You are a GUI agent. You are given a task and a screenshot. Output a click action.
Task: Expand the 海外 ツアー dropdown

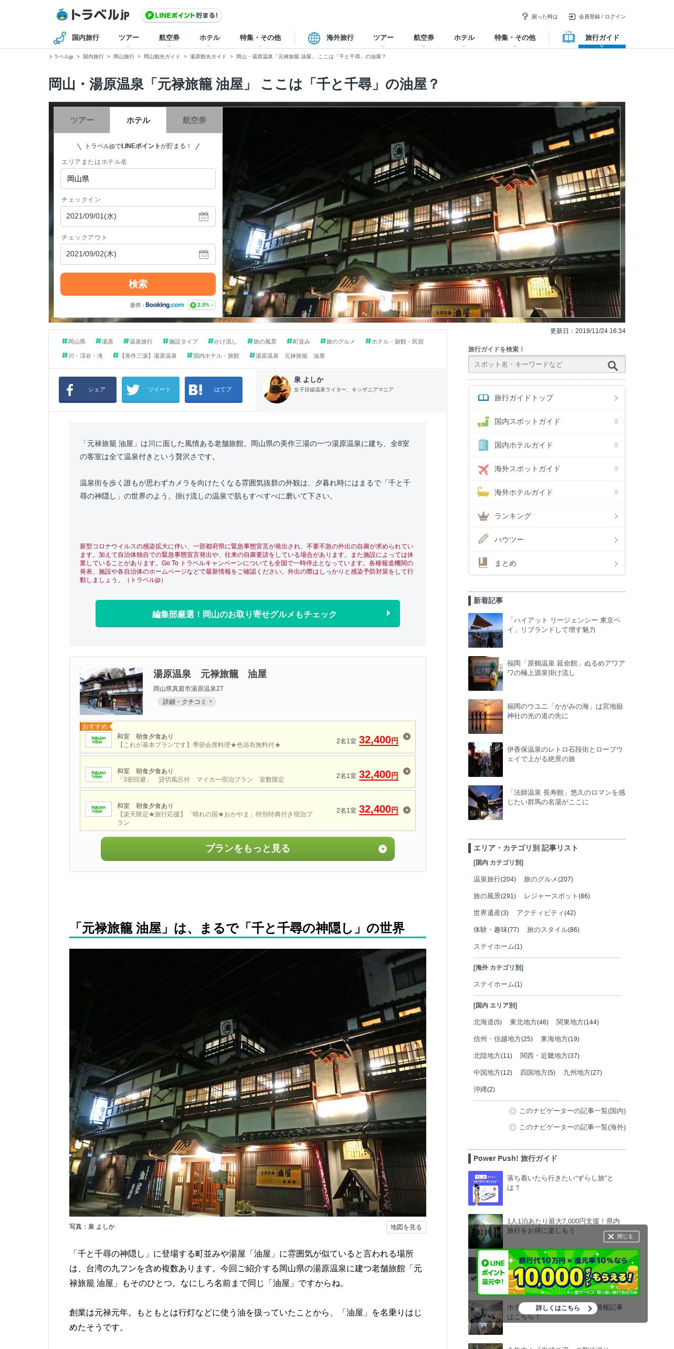[383, 39]
